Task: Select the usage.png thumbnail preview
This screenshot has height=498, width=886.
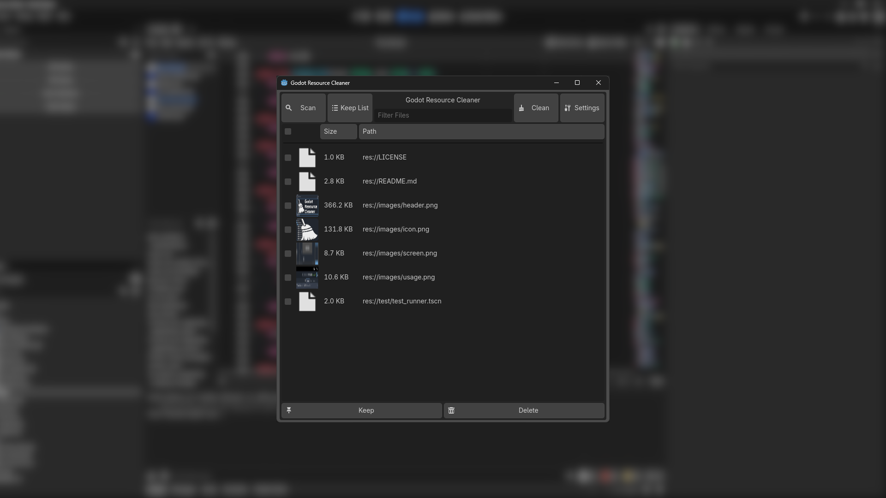Action: [307, 278]
